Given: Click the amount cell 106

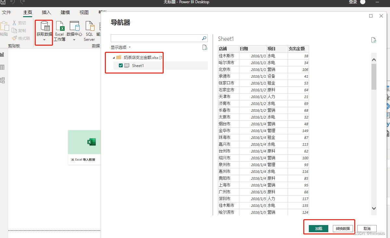Looking at the screenshot, I should click(298, 69).
